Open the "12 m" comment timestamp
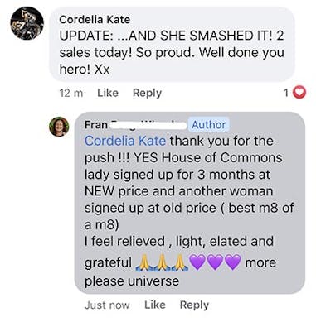 click(x=71, y=93)
